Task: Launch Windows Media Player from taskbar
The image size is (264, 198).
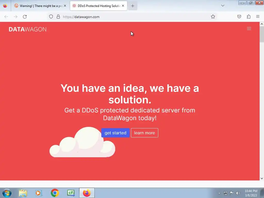Action: click(39, 193)
